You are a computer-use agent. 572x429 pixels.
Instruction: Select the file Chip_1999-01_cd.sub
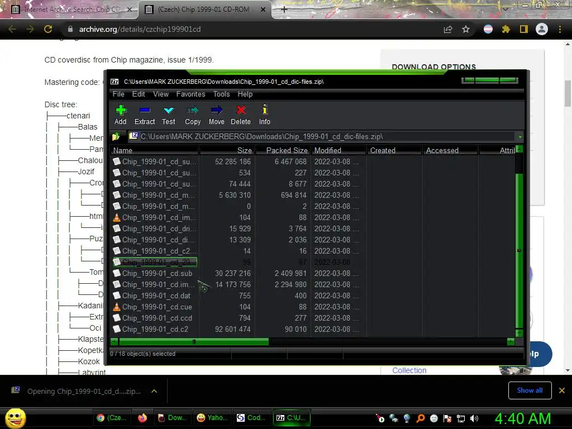[x=157, y=273]
